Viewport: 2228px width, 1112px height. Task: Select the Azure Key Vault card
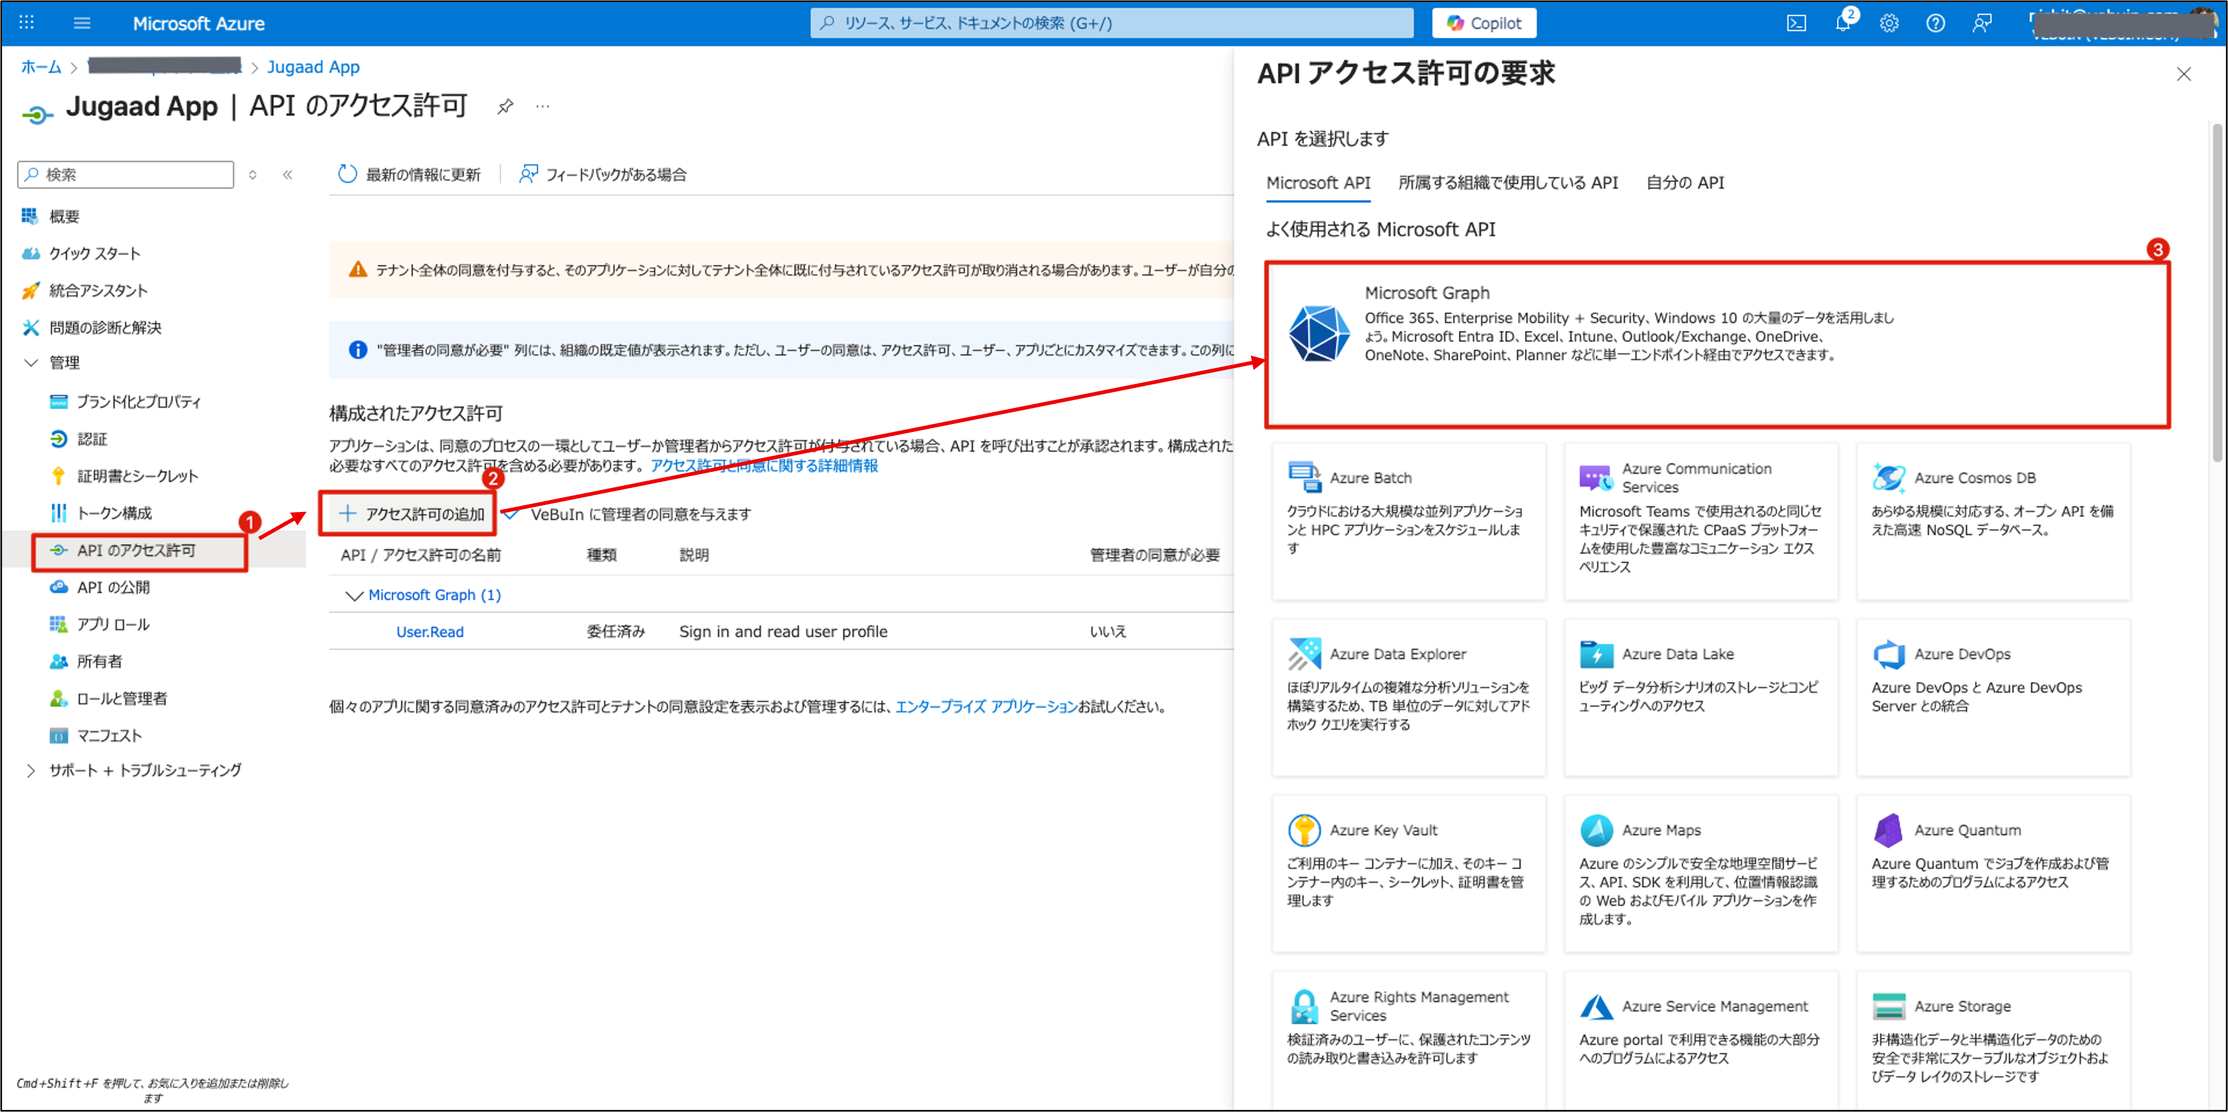[1408, 874]
